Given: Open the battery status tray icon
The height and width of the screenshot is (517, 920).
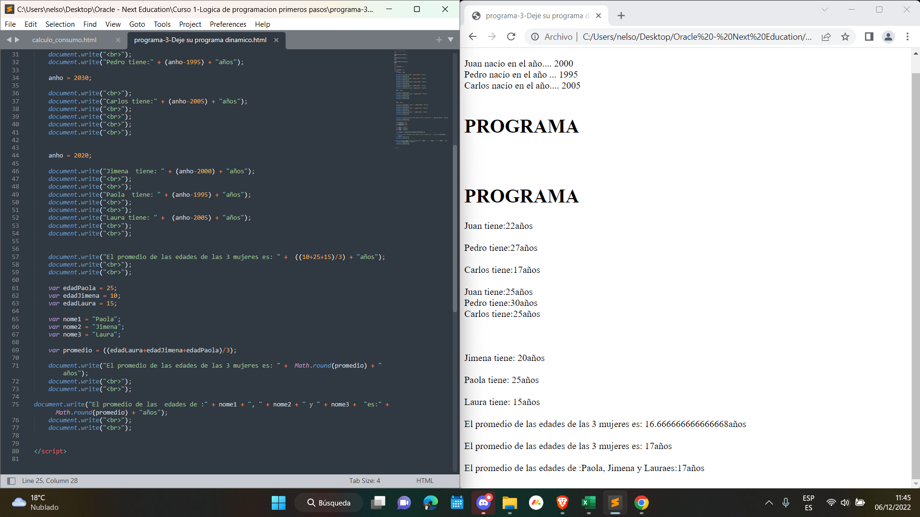Looking at the screenshot, I should click(x=860, y=503).
